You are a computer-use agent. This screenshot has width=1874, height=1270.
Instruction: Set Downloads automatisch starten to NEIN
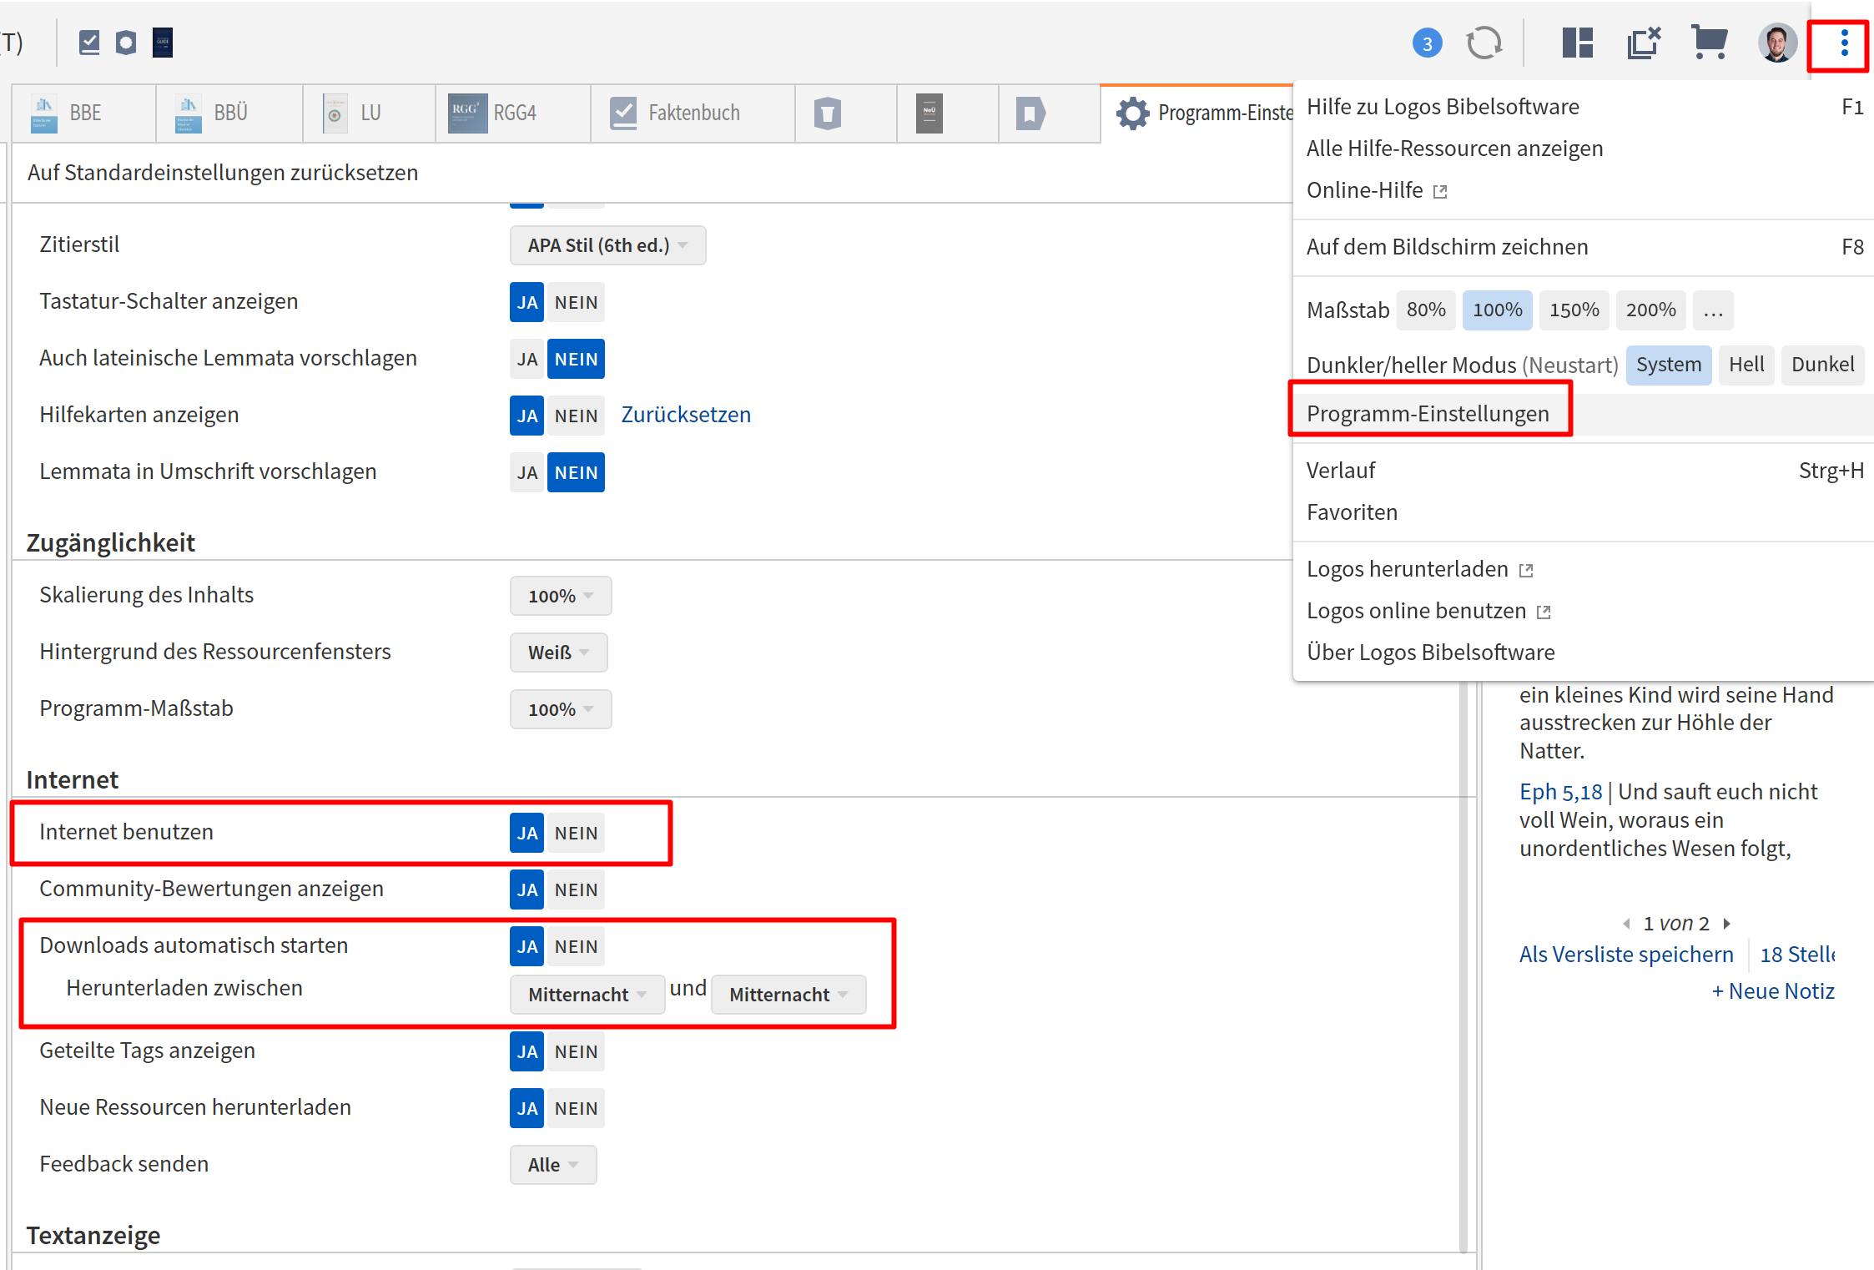pos(576,946)
